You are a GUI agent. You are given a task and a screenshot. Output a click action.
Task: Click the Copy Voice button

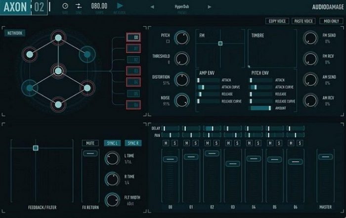[278, 21]
